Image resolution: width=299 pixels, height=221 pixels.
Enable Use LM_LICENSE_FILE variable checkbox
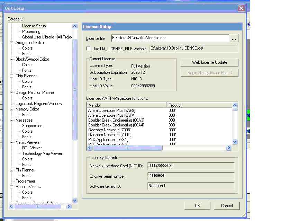tap(88, 48)
